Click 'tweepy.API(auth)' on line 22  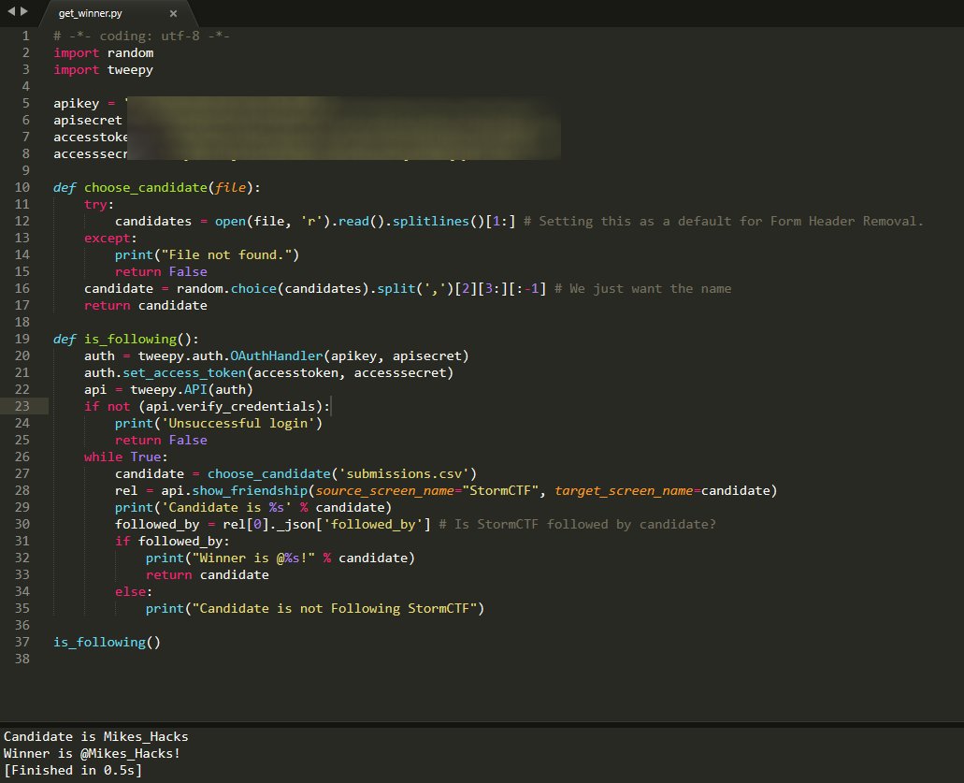[x=192, y=389]
